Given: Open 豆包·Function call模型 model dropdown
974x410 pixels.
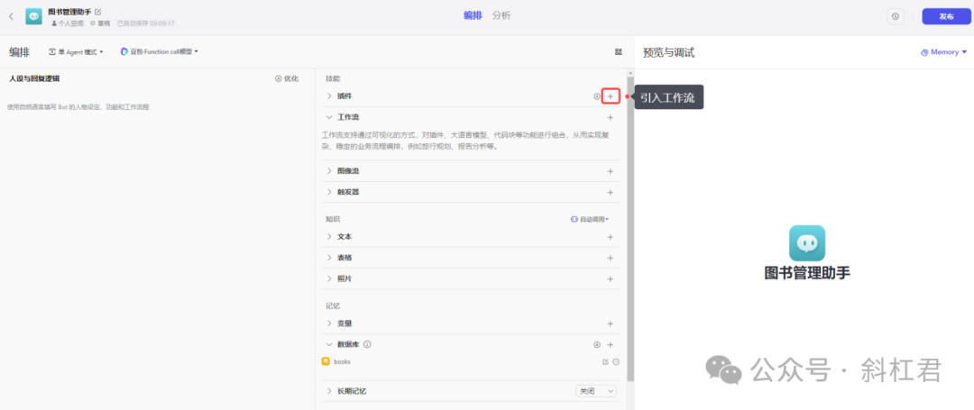Looking at the screenshot, I should click(x=159, y=52).
